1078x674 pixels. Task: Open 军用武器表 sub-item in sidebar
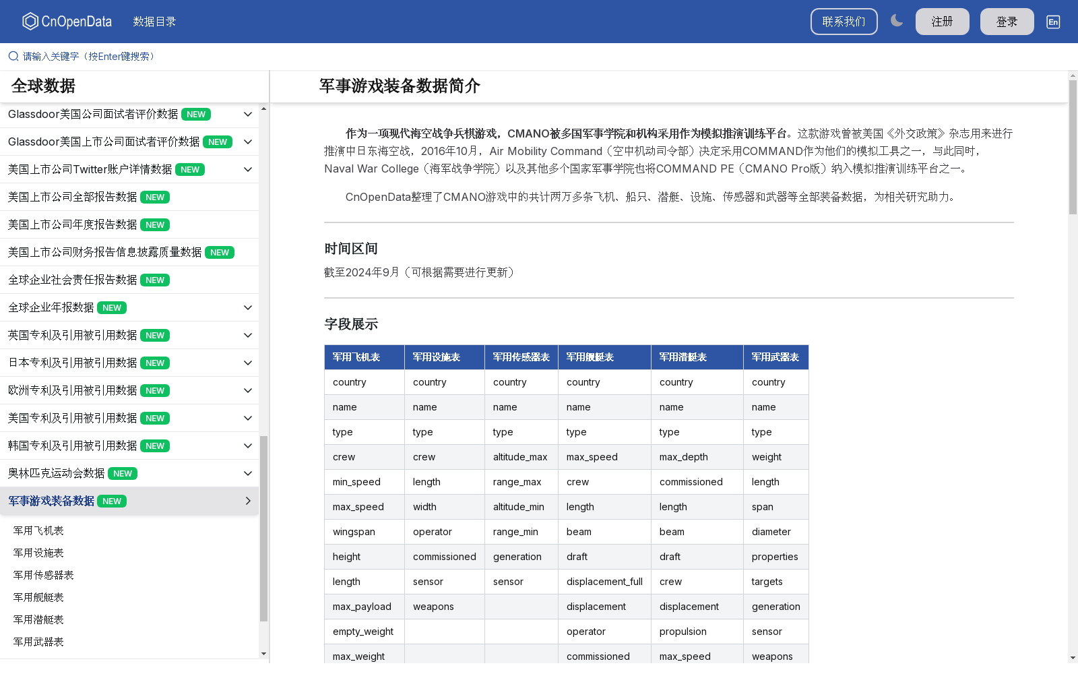coord(38,642)
